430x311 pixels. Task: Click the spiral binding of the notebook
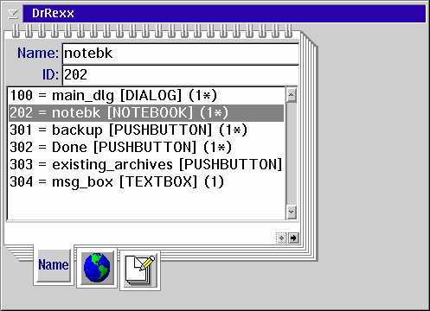click(x=152, y=31)
